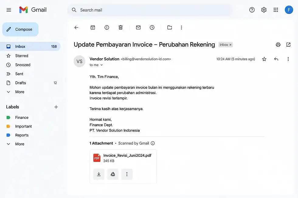The image size is (298, 198).
Task: Go back to inbox arrow
Action: 76,28
